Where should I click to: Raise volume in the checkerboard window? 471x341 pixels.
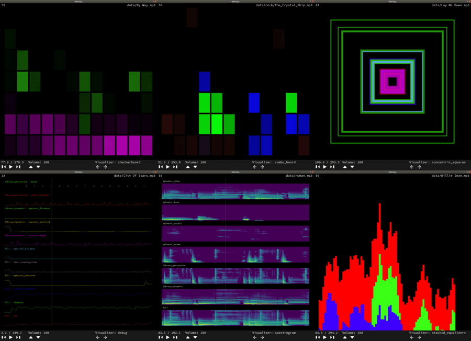[x=31, y=167]
